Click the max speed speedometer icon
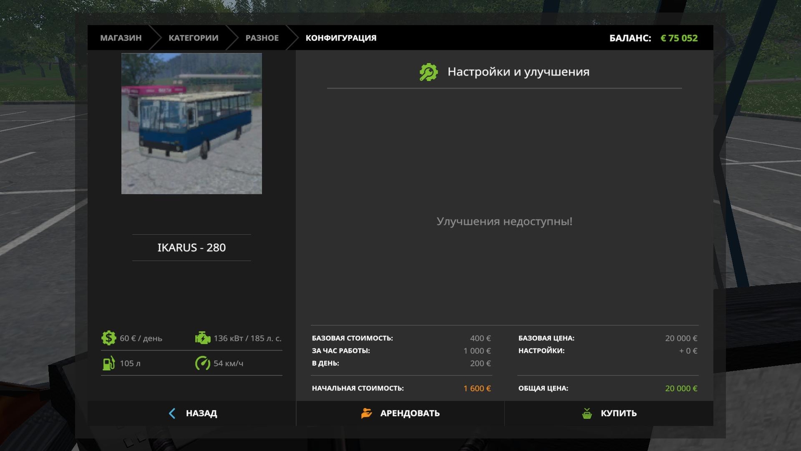Image resolution: width=801 pixels, height=451 pixels. pos(202,363)
